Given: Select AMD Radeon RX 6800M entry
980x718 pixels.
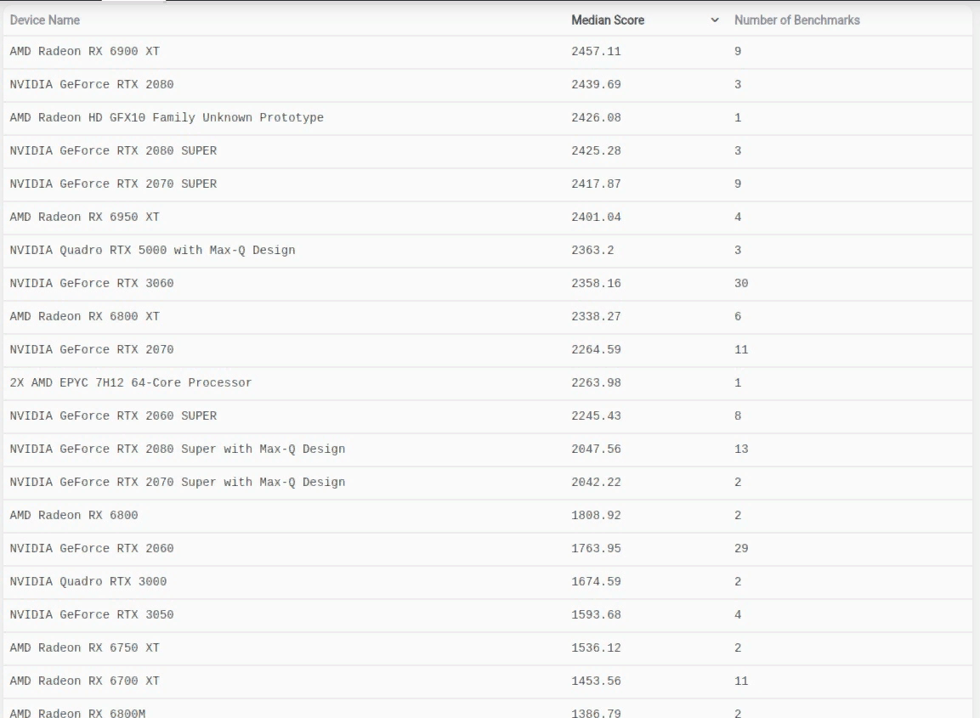Looking at the screenshot, I should [x=77, y=712].
